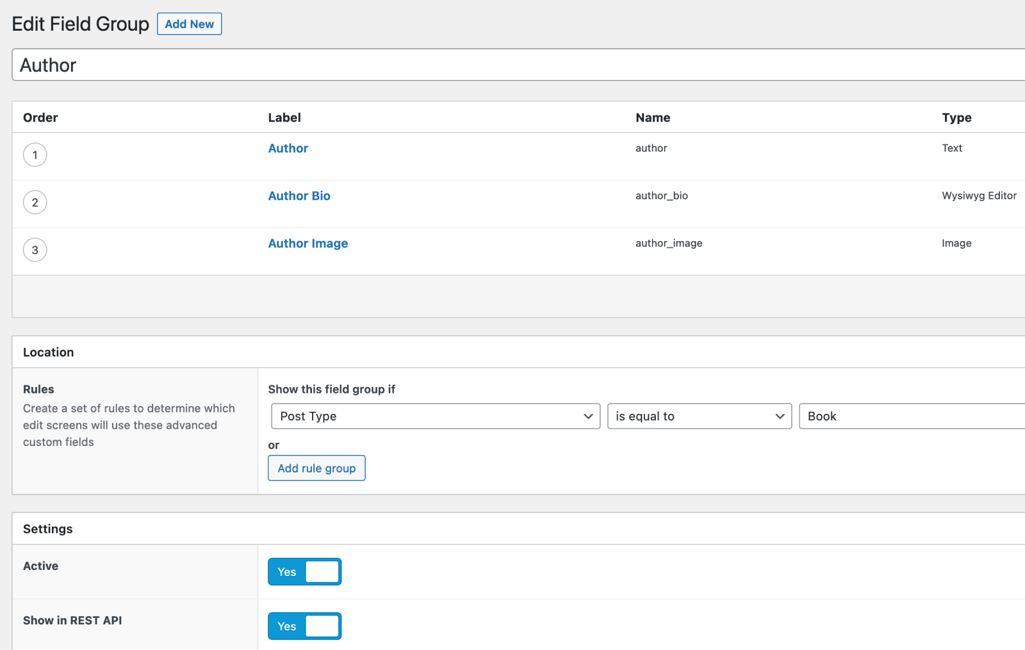The width and height of the screenshot is (1025, 650).
Task: Open the Author Bio field for editing
Action: (299, 196)
